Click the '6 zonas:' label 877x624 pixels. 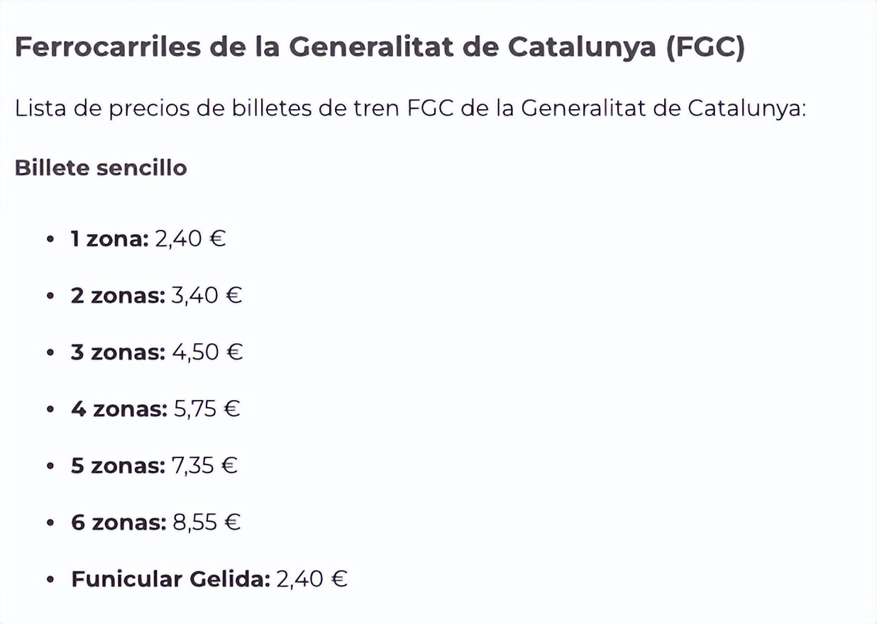(x=118, y=523)
